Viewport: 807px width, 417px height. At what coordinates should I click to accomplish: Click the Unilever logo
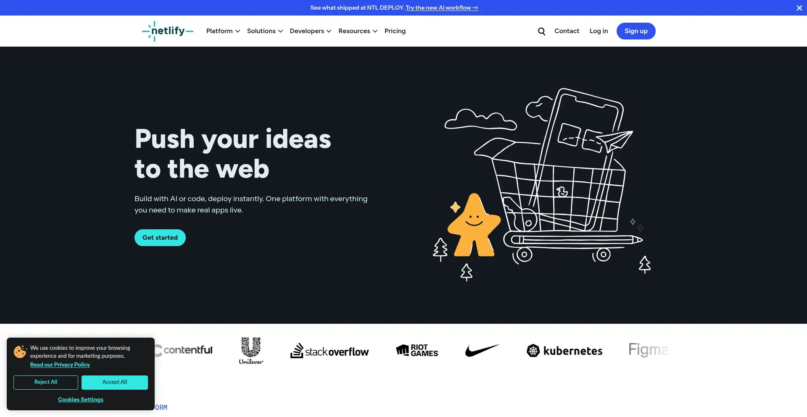[x=251, y=351]
